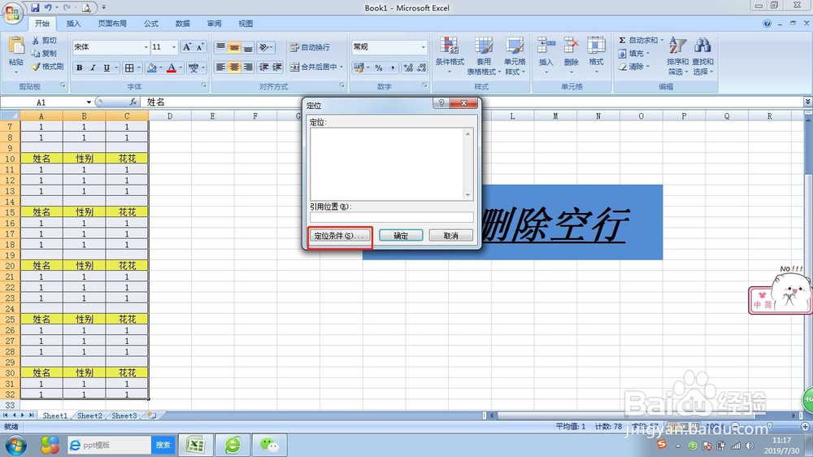Screen dimensions: 813x457
Task: Open the Name Box dropdown arrow
Action: [89, 102]
